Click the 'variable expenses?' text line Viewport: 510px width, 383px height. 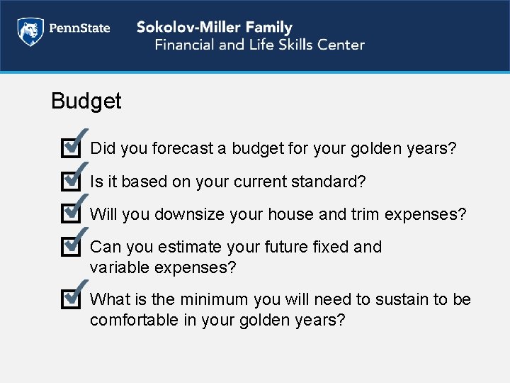coord(163,267)
